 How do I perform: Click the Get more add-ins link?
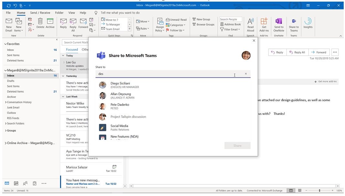325,82
